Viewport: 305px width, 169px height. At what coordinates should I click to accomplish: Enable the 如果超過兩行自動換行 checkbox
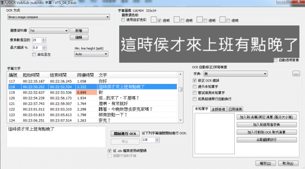(195, 99)
